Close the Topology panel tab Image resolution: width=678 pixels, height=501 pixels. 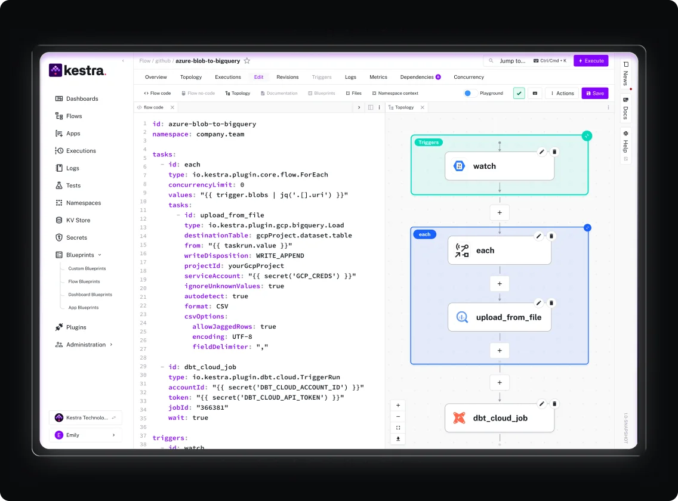tap(423, 107)
